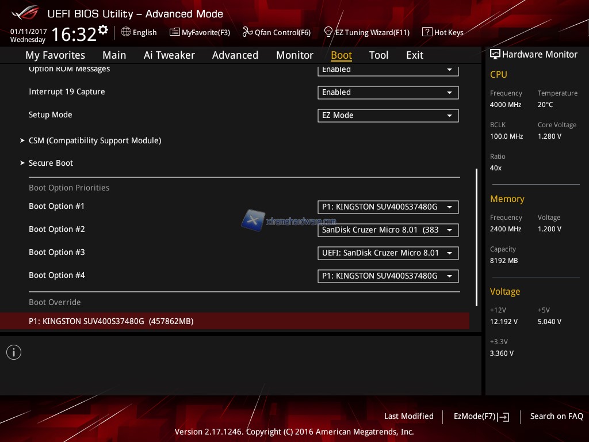The image size is (589, 442).
Task: Open the Search on FAQ link
Action: [x=556, y=416]
